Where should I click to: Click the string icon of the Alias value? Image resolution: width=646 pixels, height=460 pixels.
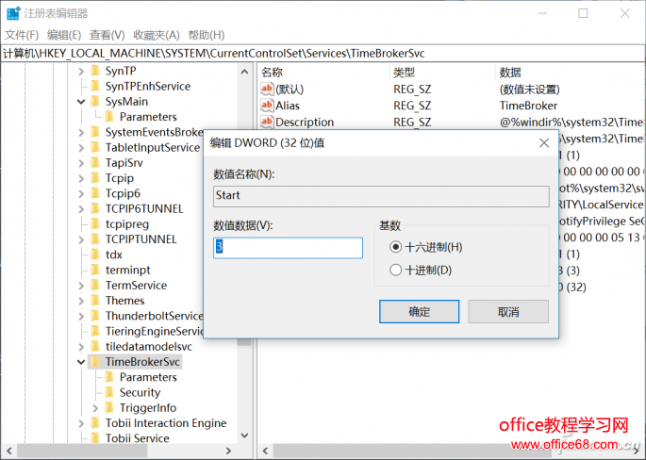(x=267, y=106)
